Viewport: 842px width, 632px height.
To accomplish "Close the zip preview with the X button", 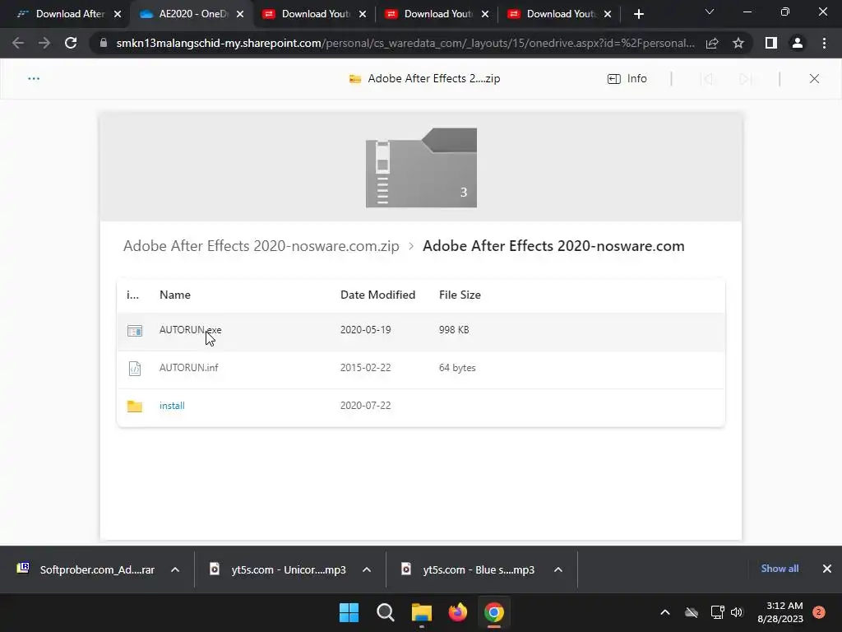I will point(814,78).
